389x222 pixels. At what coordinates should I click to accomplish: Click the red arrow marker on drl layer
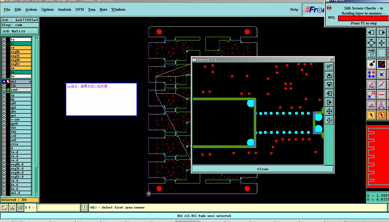coord(8,82)
